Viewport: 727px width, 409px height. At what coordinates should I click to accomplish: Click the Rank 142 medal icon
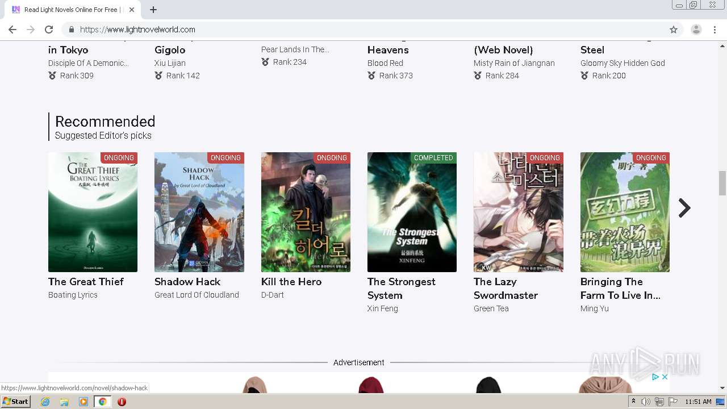pos(158,76)
